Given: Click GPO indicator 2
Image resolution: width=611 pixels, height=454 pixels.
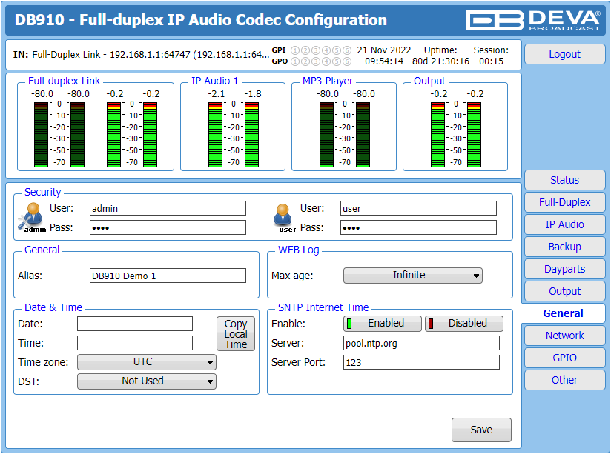Looking at the screenshot, I should pos(305,61).
